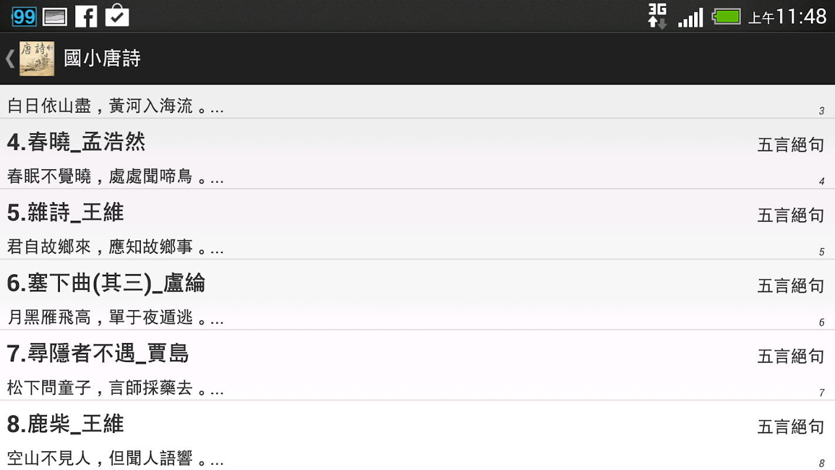Select the 8.鹿柴_王維 list item
835x470 pixels.
[417, 435]
